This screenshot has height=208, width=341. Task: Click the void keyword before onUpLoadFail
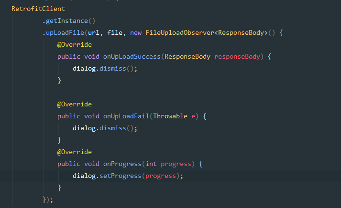point(92,116)
